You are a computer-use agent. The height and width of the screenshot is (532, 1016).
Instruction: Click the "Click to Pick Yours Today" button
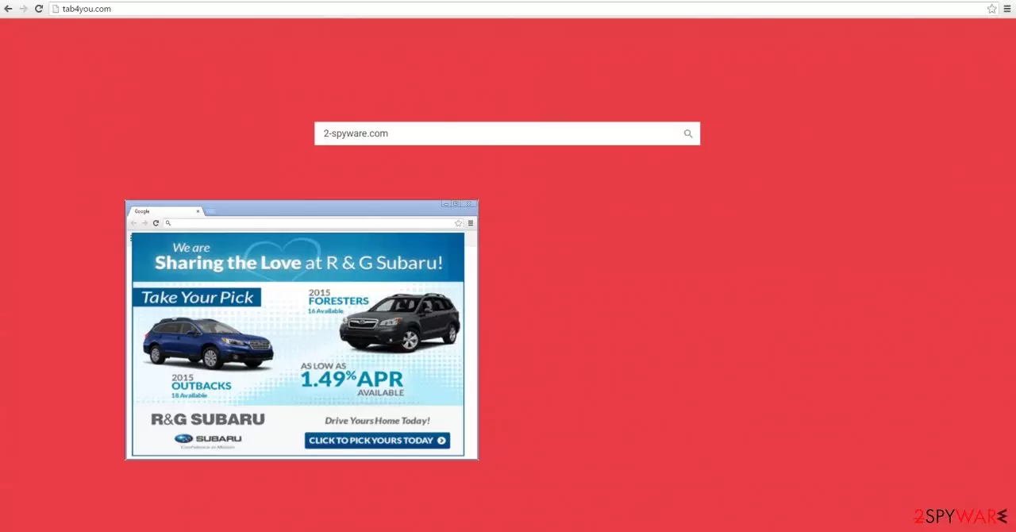[x=377, y=441]
